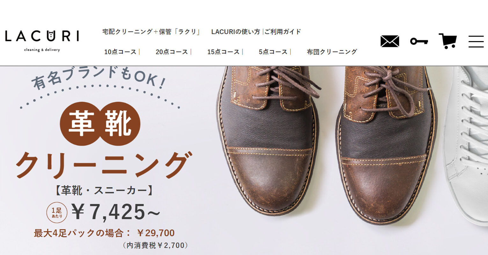Open the shopping cart icon

(448, 41)
